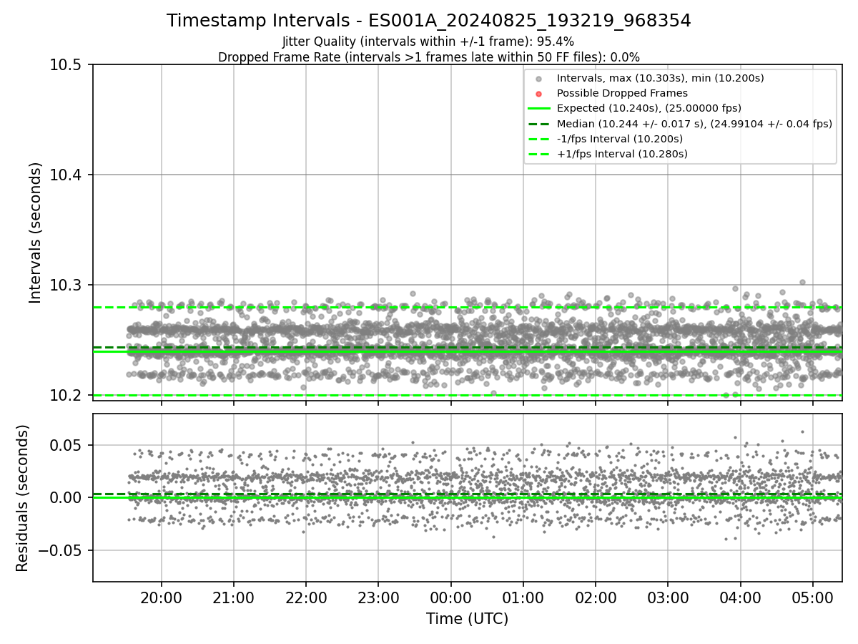
Task: Click the Time (UTC) x-axis label
Action: click(467, 619)
